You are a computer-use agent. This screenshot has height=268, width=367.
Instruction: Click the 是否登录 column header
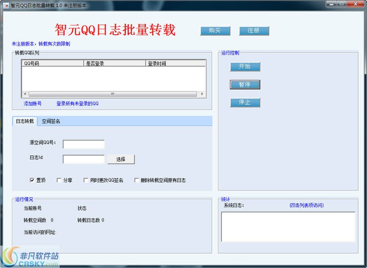(115, 63)
